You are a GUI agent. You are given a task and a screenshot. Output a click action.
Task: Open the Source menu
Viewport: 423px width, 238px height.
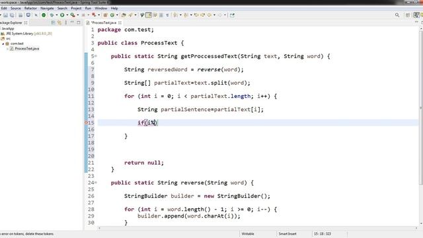tap(16, 9)
